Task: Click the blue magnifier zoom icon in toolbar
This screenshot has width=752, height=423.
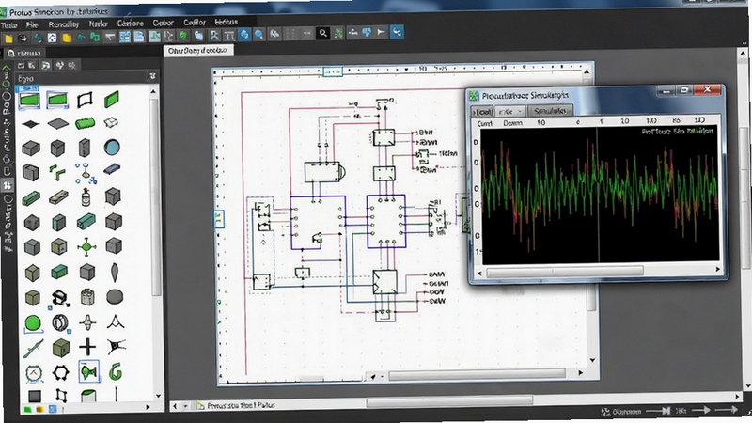Action: [x=259, y=34]
